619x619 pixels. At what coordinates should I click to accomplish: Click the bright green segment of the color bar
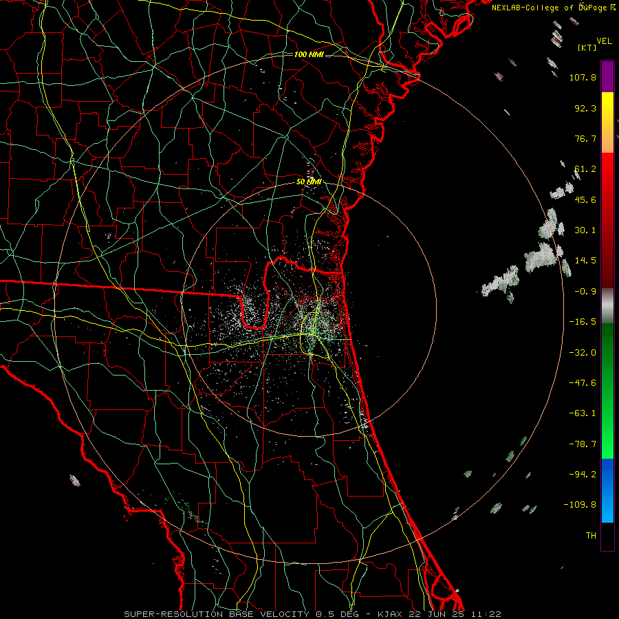tap(607, 391)
